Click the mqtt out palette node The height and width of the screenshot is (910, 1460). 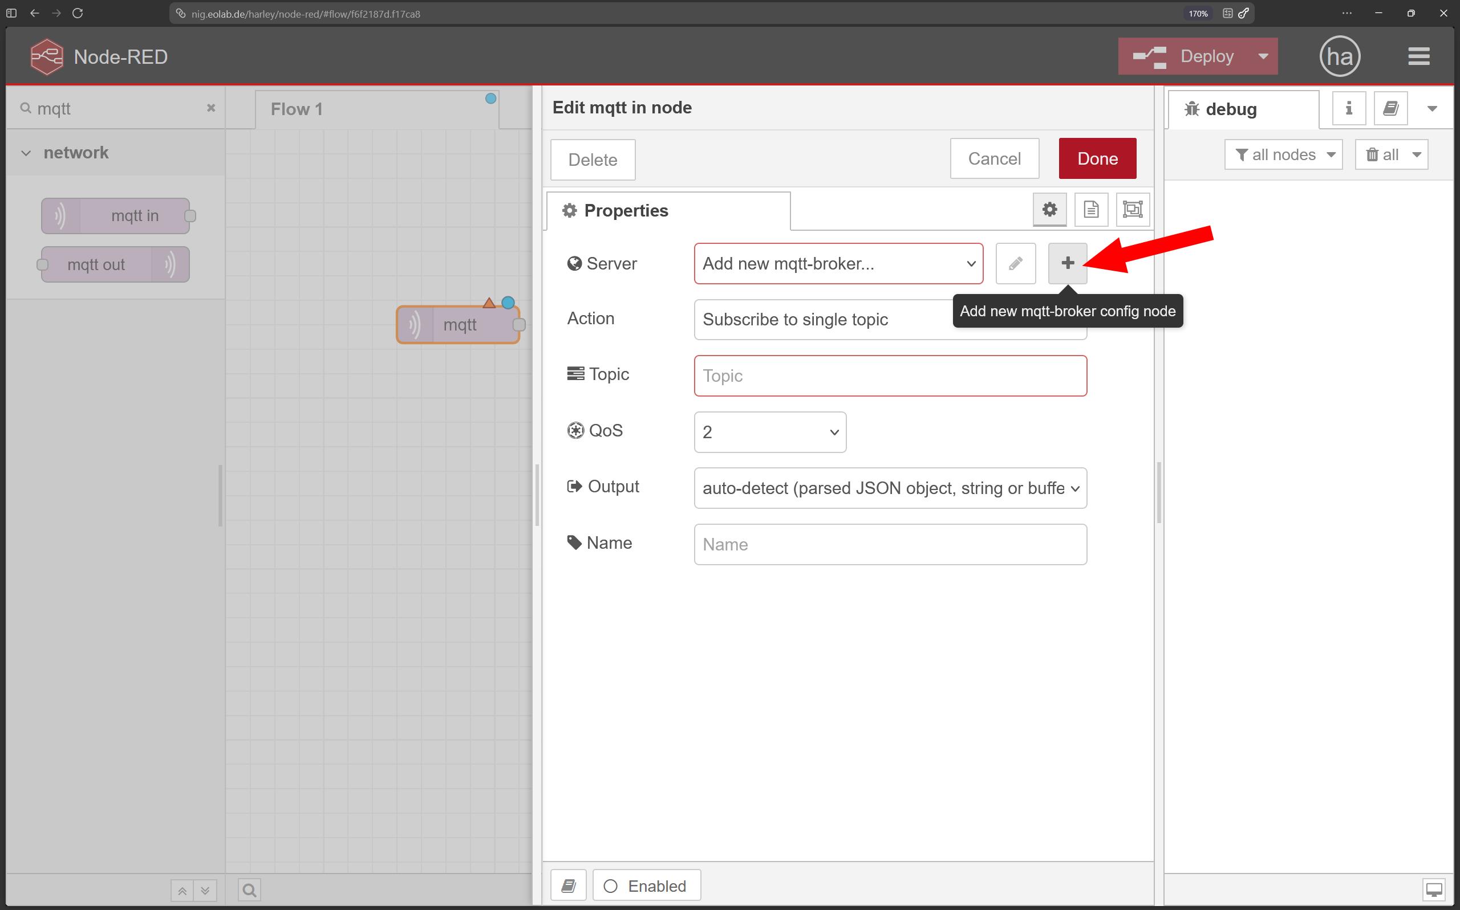pos(116,264)
